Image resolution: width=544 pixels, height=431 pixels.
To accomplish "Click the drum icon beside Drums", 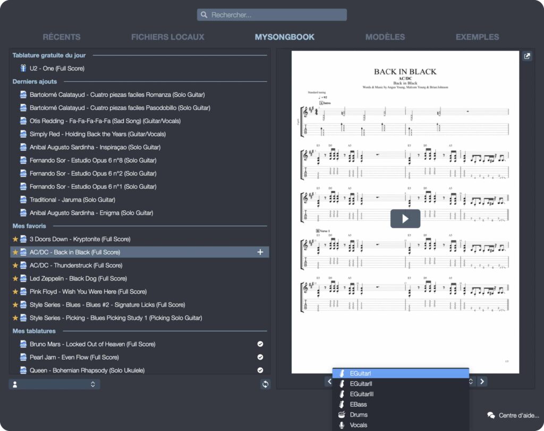I will point(342,415).
